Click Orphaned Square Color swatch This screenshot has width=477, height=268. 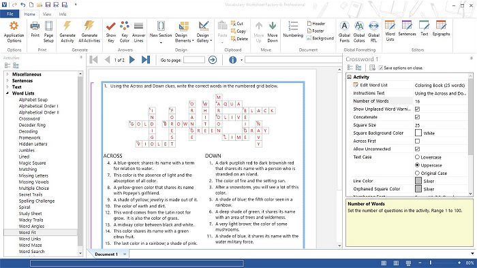(x=418, y=188)
